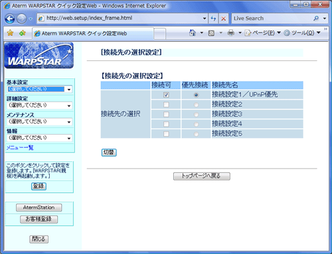Click the WARPSTAR logo image

39,55
